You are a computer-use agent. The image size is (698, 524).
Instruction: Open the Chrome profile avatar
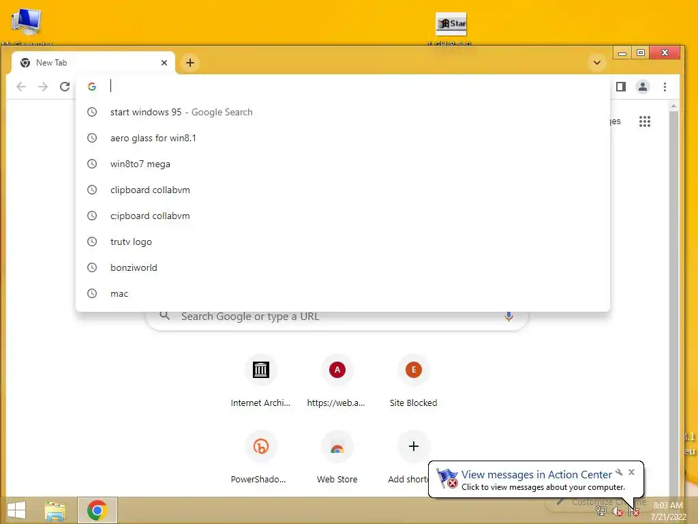[643, 87]
